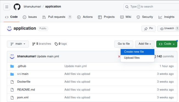Click the Unwatch button
The width and height of the screenshot is (179, 102).
(168, 29)
